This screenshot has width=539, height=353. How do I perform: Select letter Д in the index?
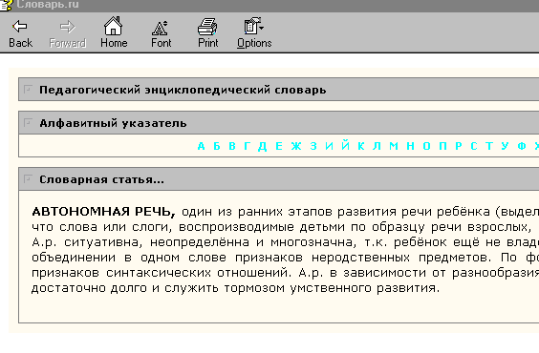tap(262, 147)
